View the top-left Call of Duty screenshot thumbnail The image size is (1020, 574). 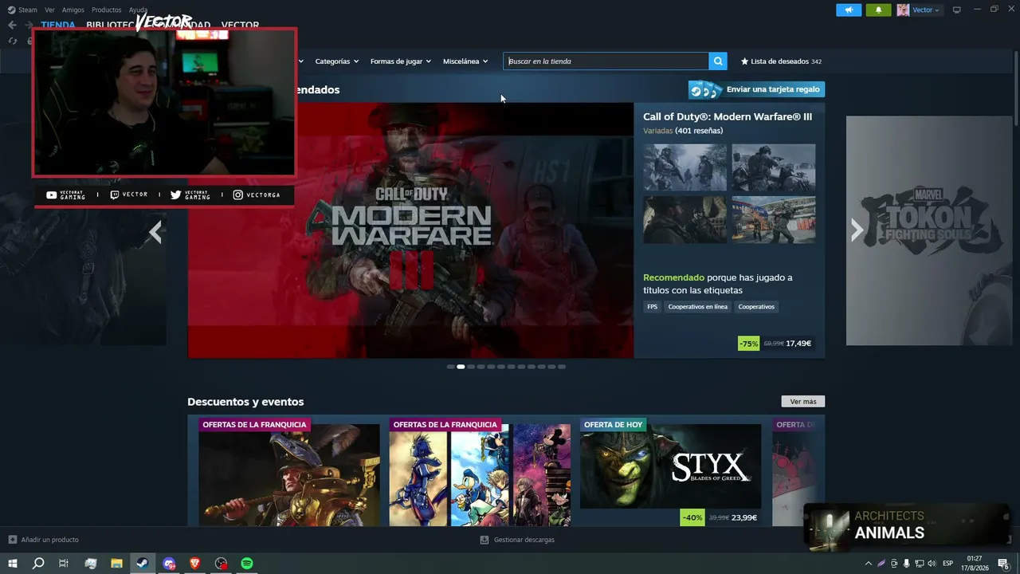[685, 167]
